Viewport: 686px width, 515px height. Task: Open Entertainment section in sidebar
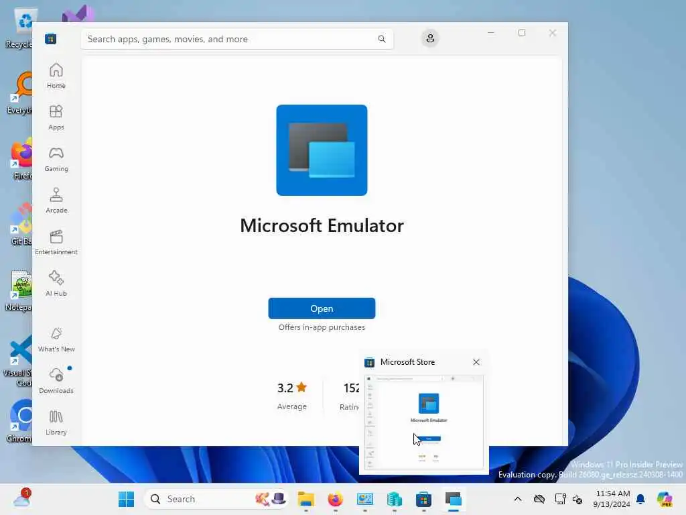coord(56,242)
